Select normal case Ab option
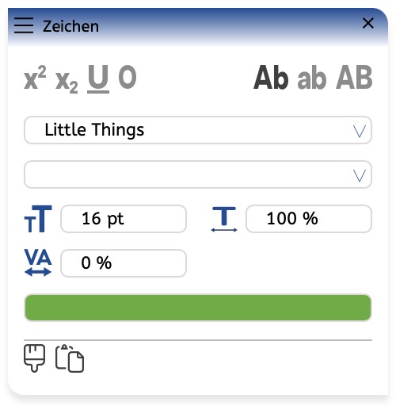 pyautogui.click(x=271, y=78)
